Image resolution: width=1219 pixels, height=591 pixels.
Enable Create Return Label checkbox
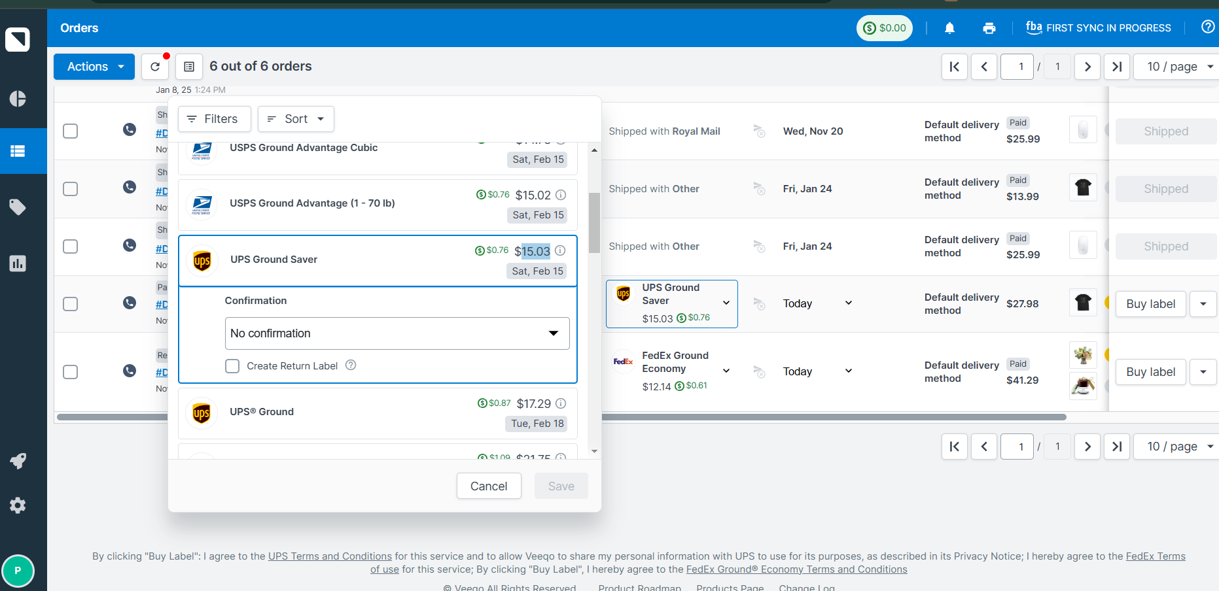pos(232,366)
